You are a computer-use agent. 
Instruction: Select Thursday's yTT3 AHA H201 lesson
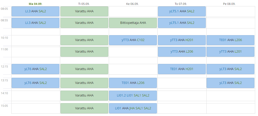point(182,40)
